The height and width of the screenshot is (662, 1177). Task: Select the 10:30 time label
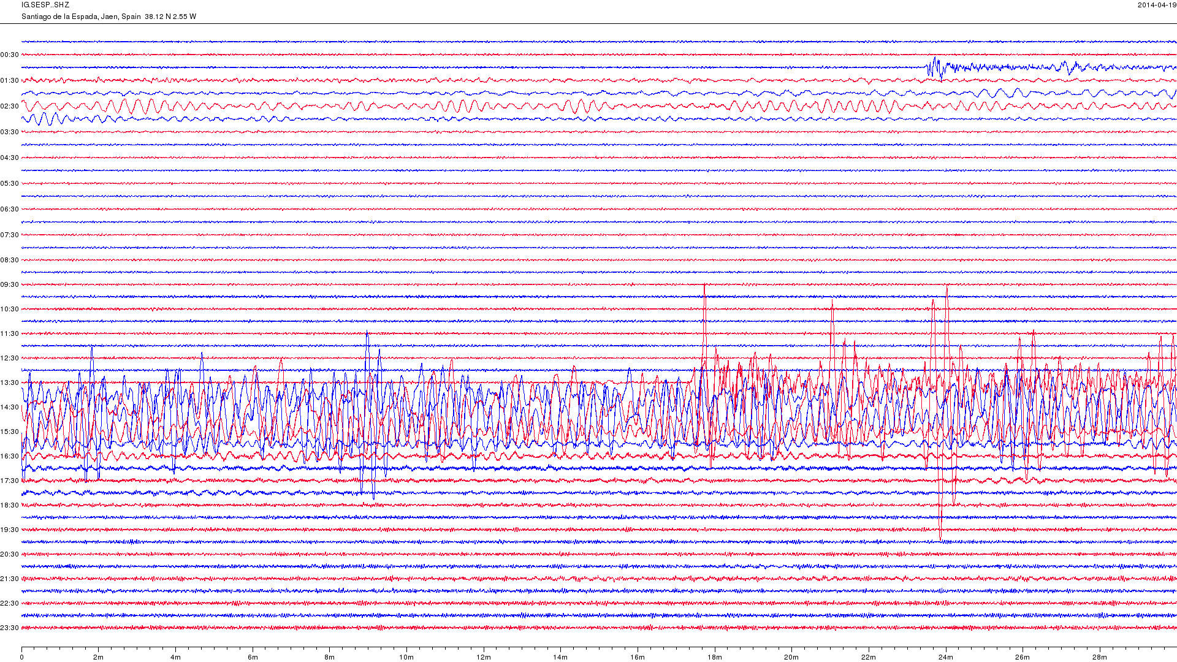click(9, 310)
